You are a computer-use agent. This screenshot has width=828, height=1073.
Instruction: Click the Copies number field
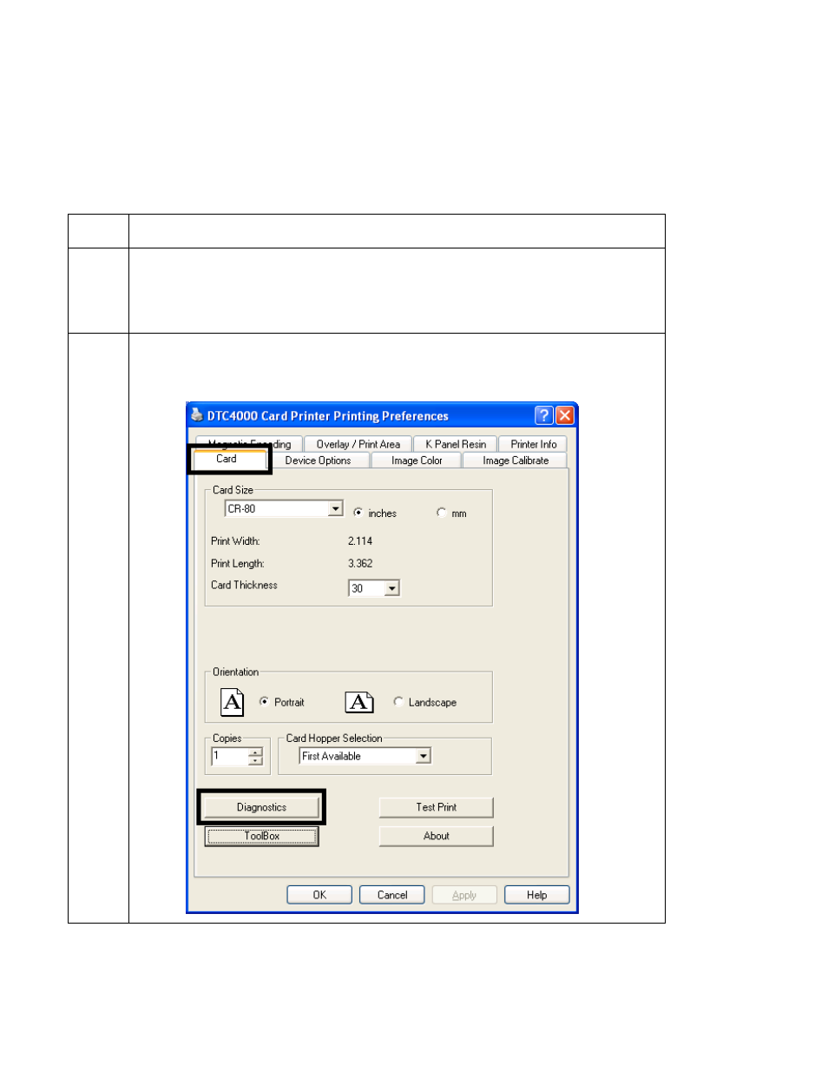(x=230, y=757)
